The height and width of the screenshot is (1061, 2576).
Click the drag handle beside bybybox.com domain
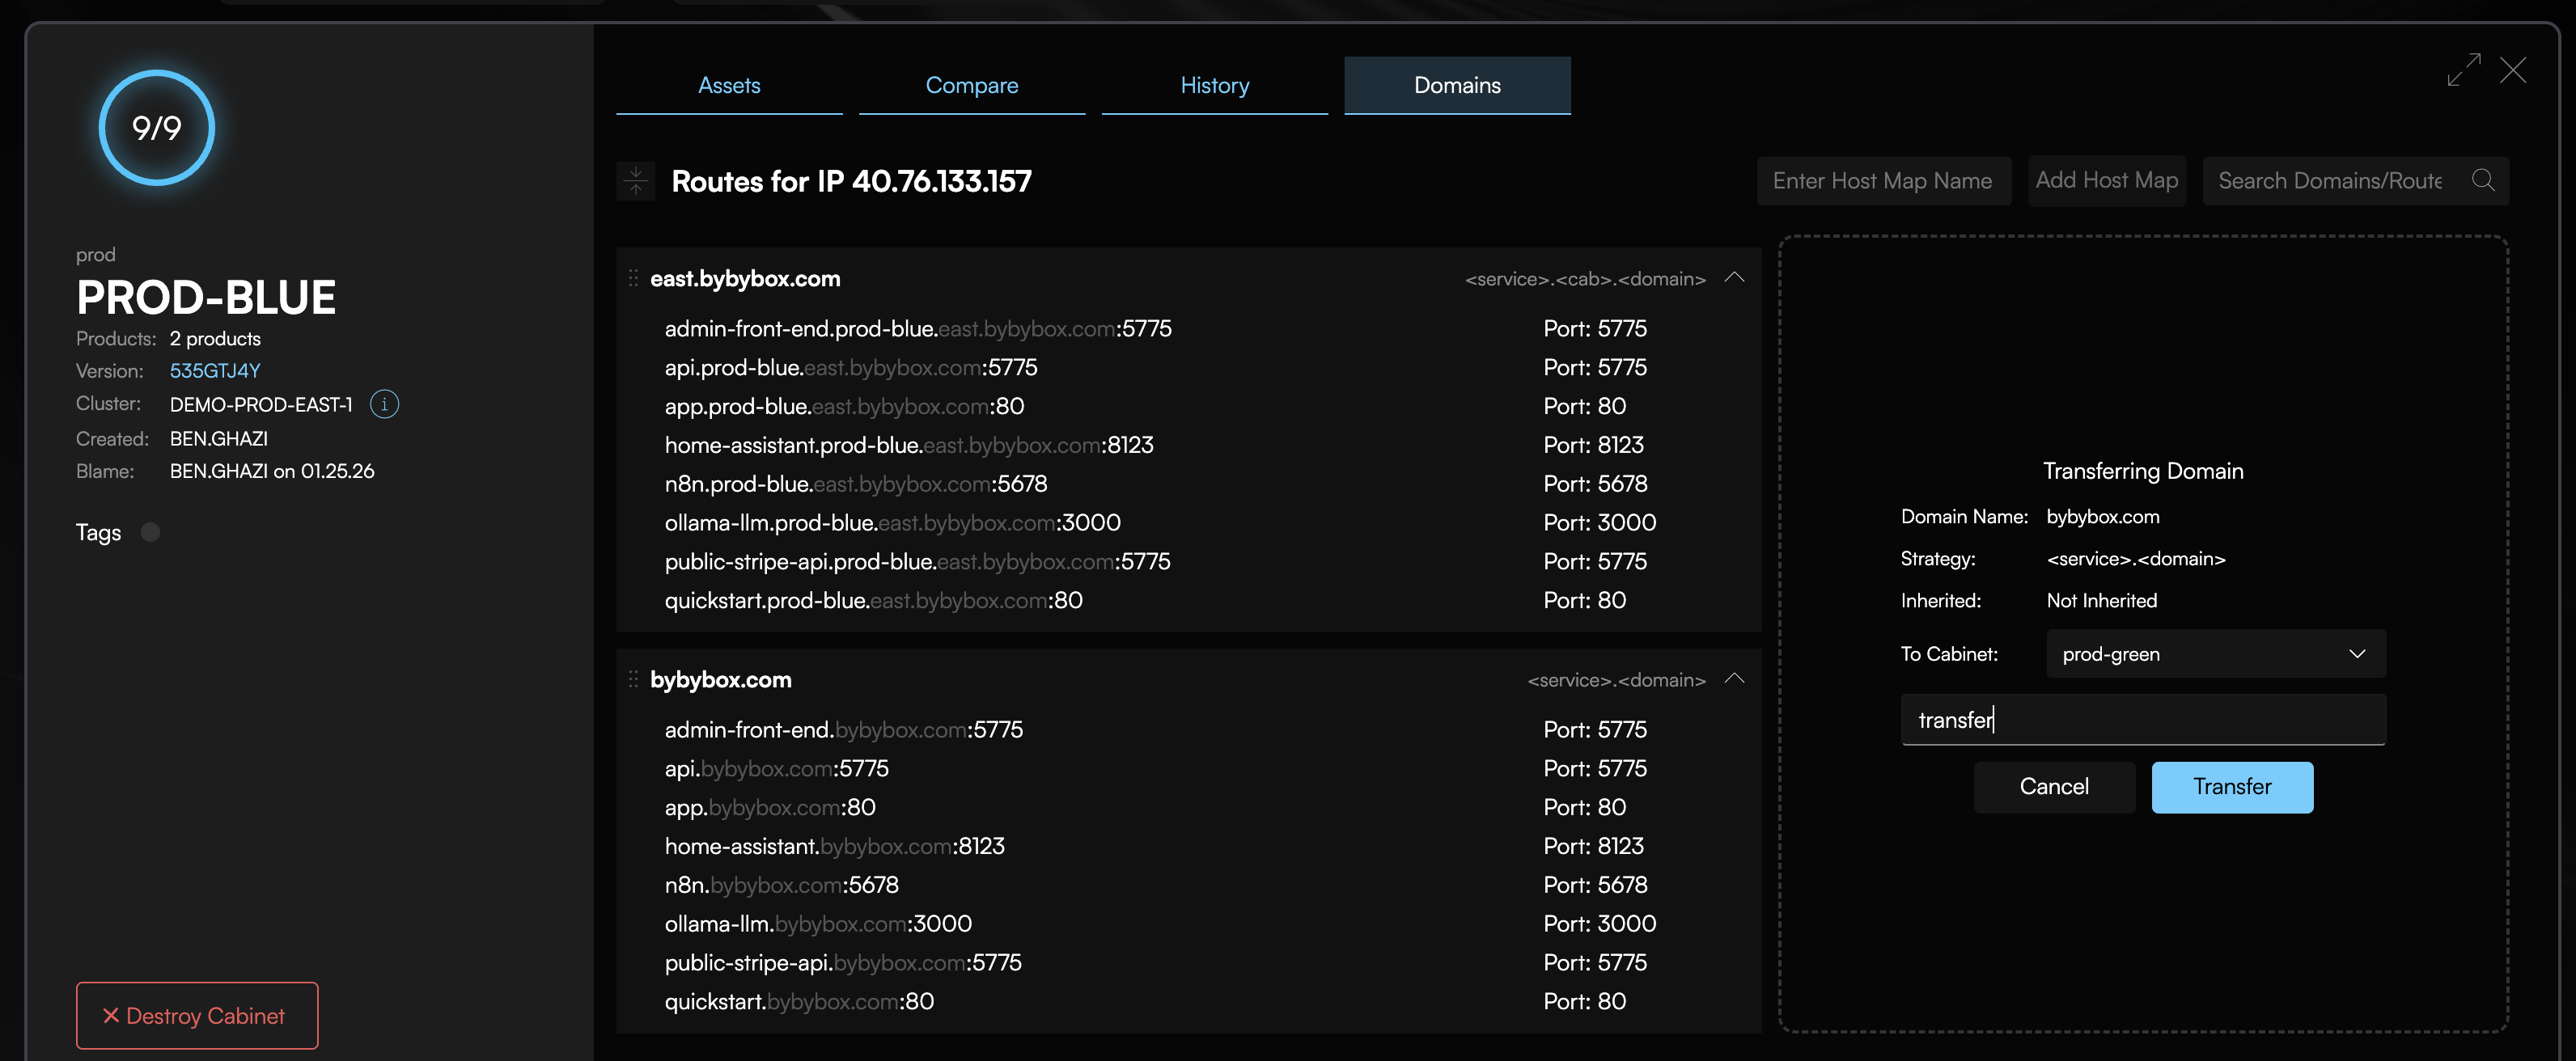632,679
